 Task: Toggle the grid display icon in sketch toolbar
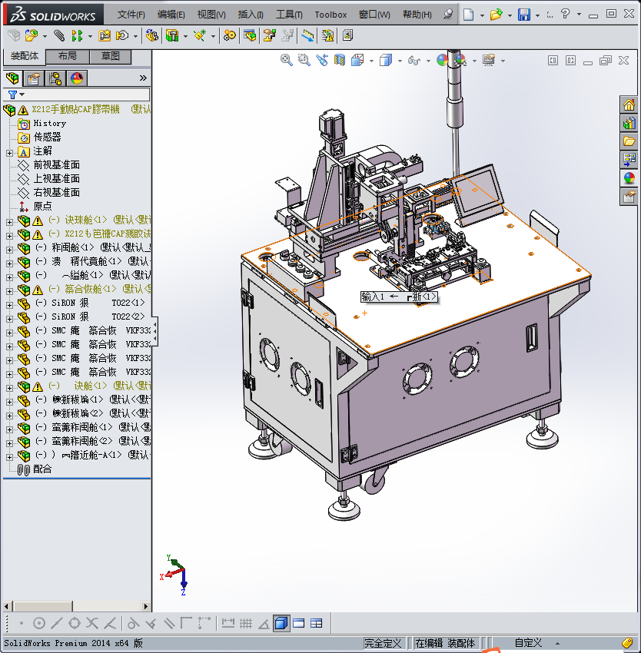point(246,623)
